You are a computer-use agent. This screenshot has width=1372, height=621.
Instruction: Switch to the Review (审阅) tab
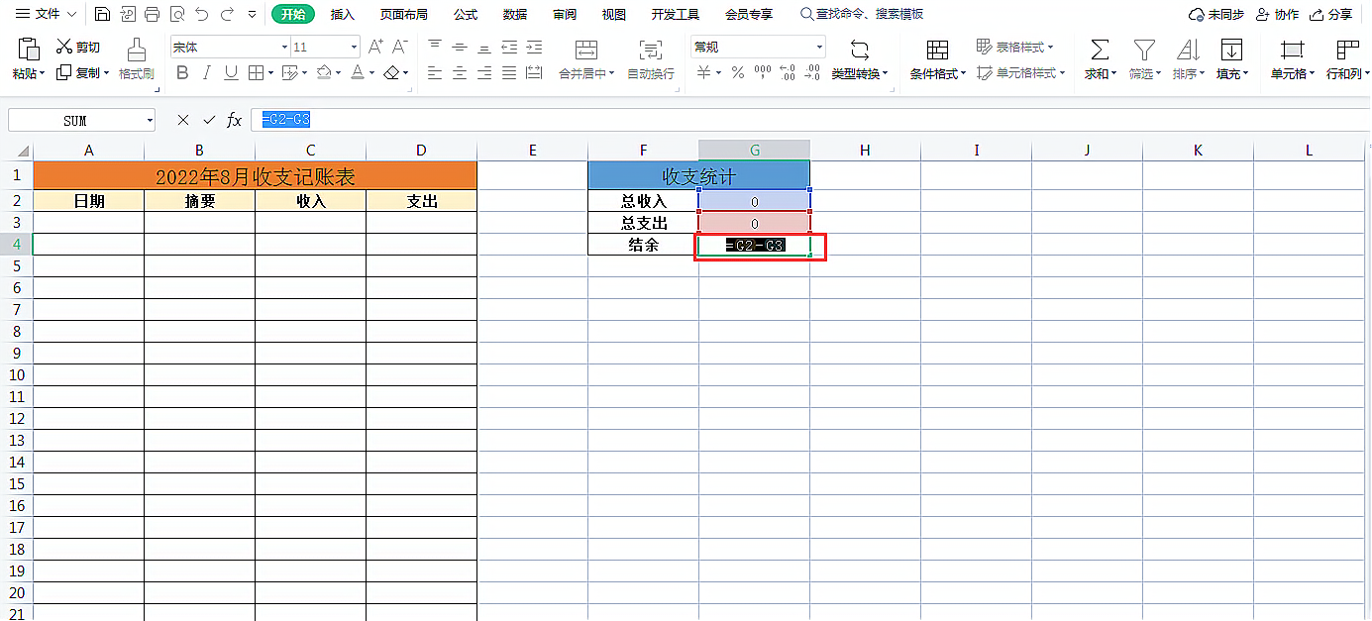click(x=565, y=14)
